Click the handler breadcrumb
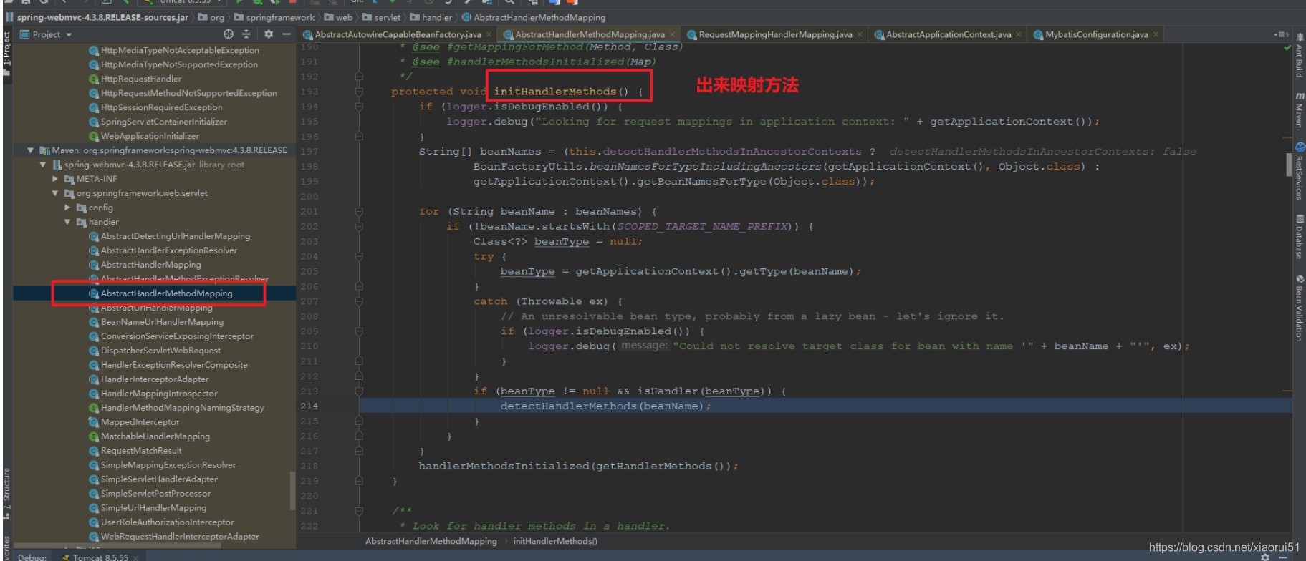 (x=431, y=17)
